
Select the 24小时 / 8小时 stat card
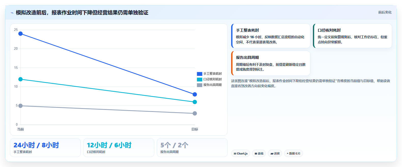point(45,148)
